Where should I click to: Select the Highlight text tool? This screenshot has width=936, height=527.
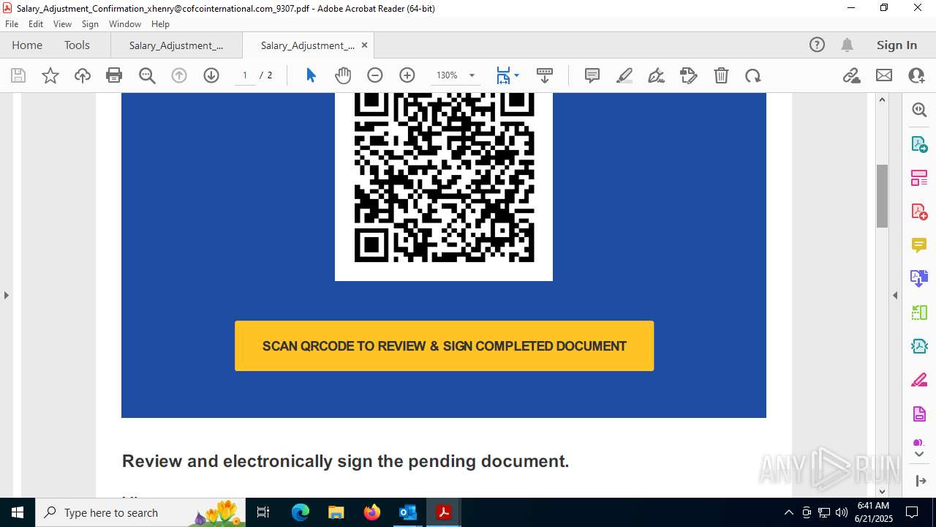click(624, 75)
